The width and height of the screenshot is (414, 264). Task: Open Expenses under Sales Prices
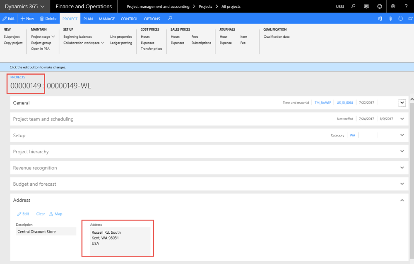(x=178, y=43)
